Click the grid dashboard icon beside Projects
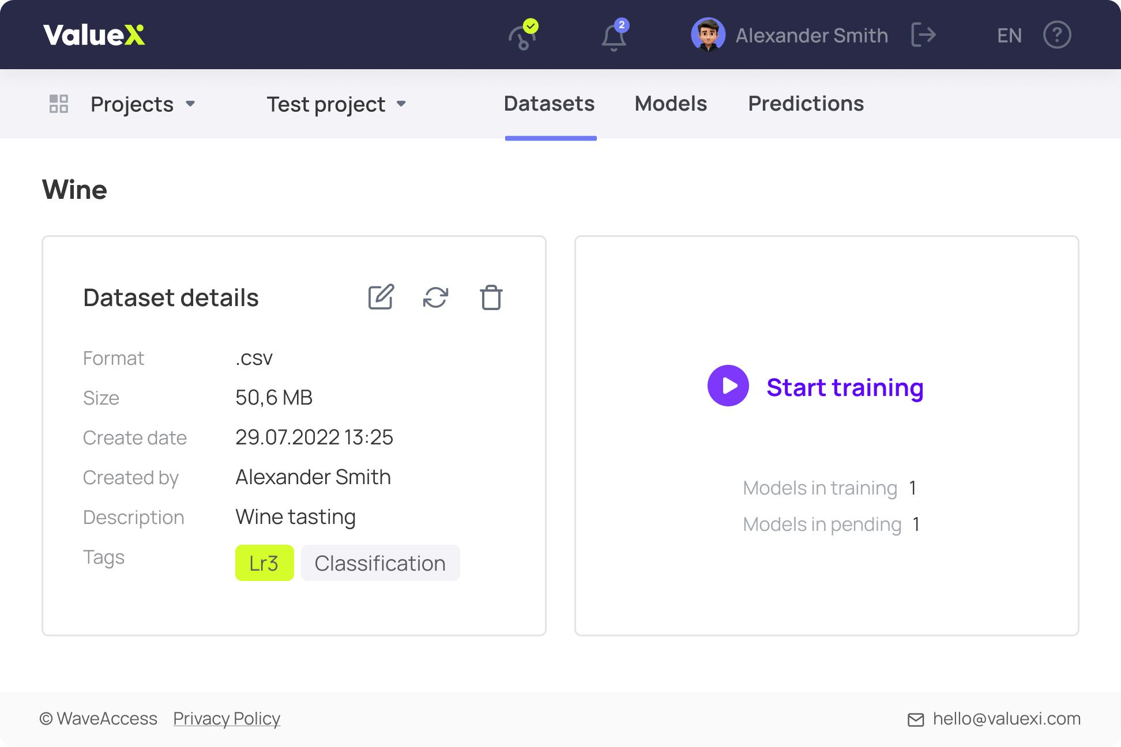1121x747 pixels. pyautogui.click(x=58, y=104)
